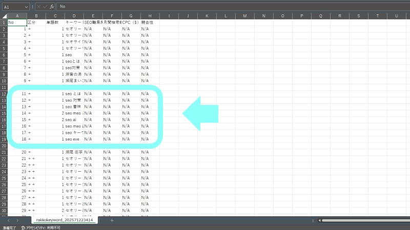This screenshot has width=410, height=230.
Task: Click the previous sheet navigation arrow
Action: [x=9, y=220]
